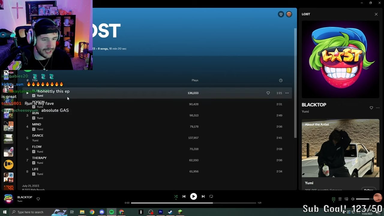Image resolution: width=384 pixels, height=216 pixels.
Task: Follow the artist Yumi
Action: pyautogui.click(x=368, y=190)
